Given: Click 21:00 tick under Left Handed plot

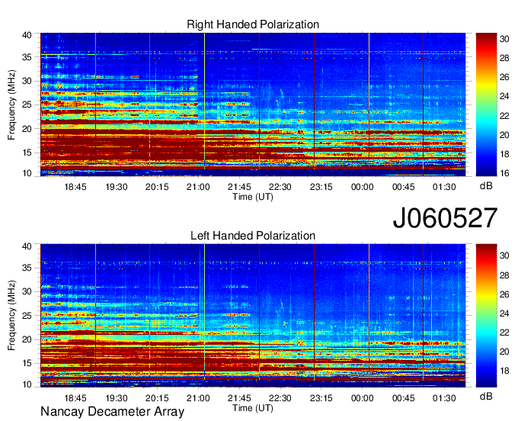Looking at the screenshot, I should coord(198,398).
